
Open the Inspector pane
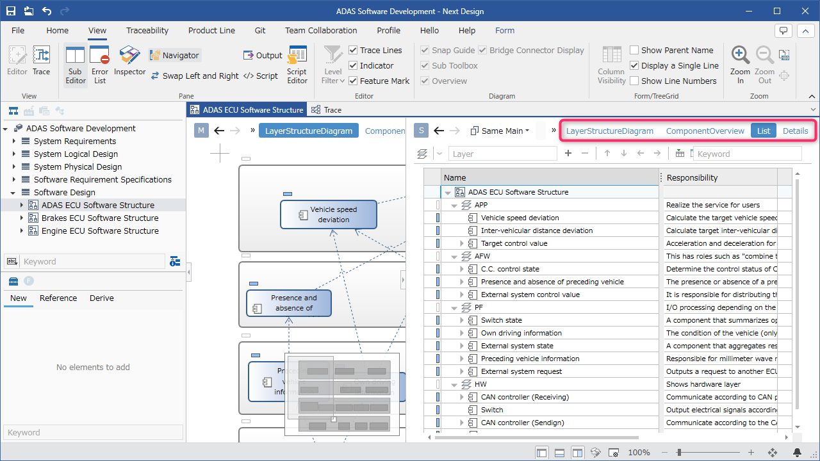click(x=130, y=61)
